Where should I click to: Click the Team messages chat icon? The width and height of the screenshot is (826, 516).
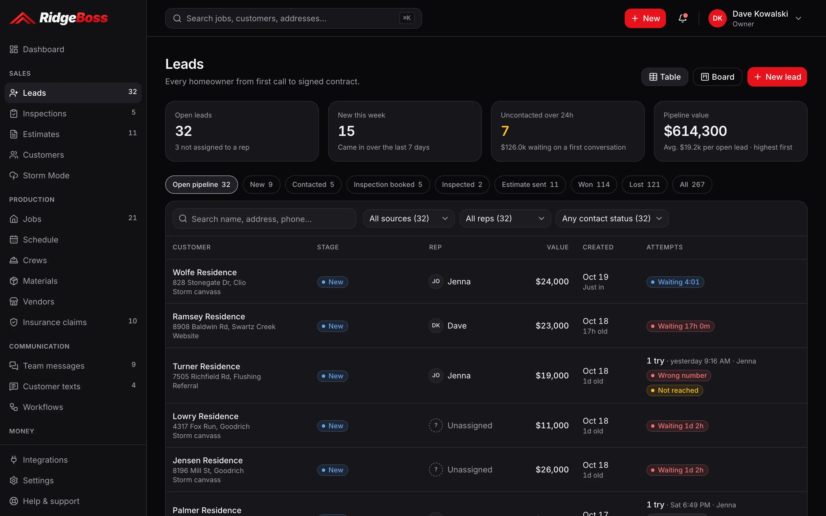[x=14, y=366]
